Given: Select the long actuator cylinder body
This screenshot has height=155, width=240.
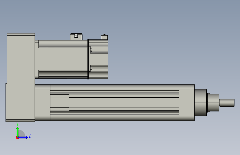Looking at the screenshot, I should point(115,103).
